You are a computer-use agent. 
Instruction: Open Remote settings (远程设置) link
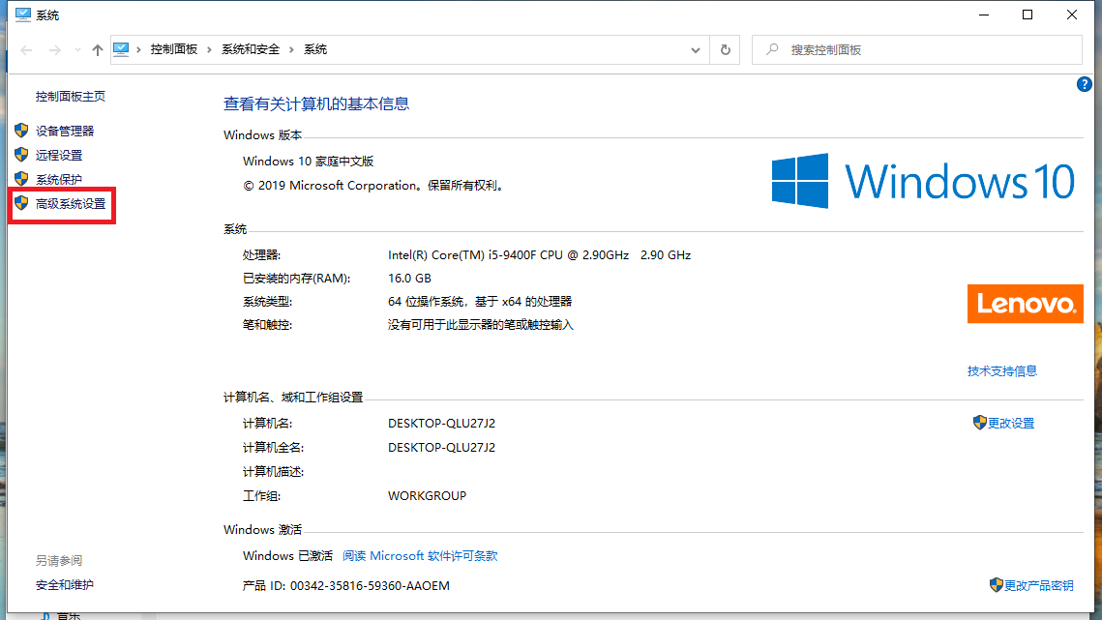point(59,156)
